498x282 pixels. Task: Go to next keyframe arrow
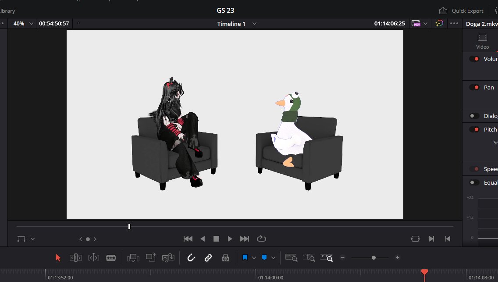pyautogui.click(x=95, y=239)
